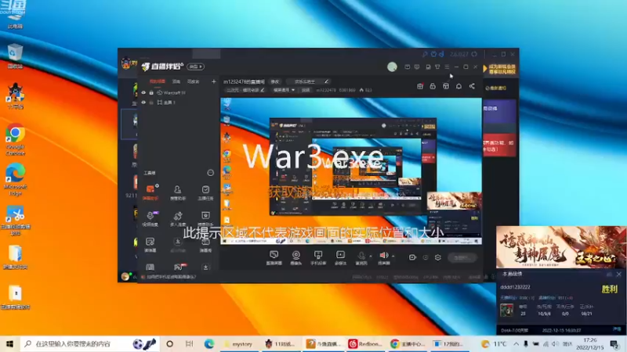The height and width of the screenshot is (352, 627).
Task: Toggle visibility of the second source row
Action: [143, 102]
